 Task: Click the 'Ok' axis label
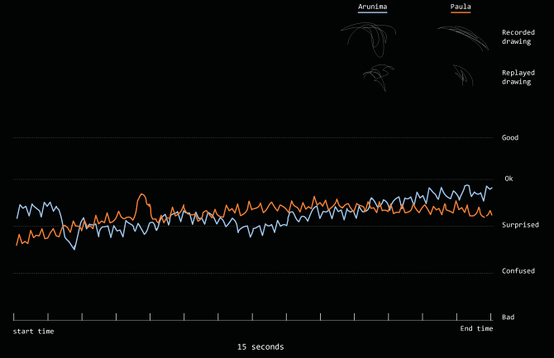click(509, 179)
